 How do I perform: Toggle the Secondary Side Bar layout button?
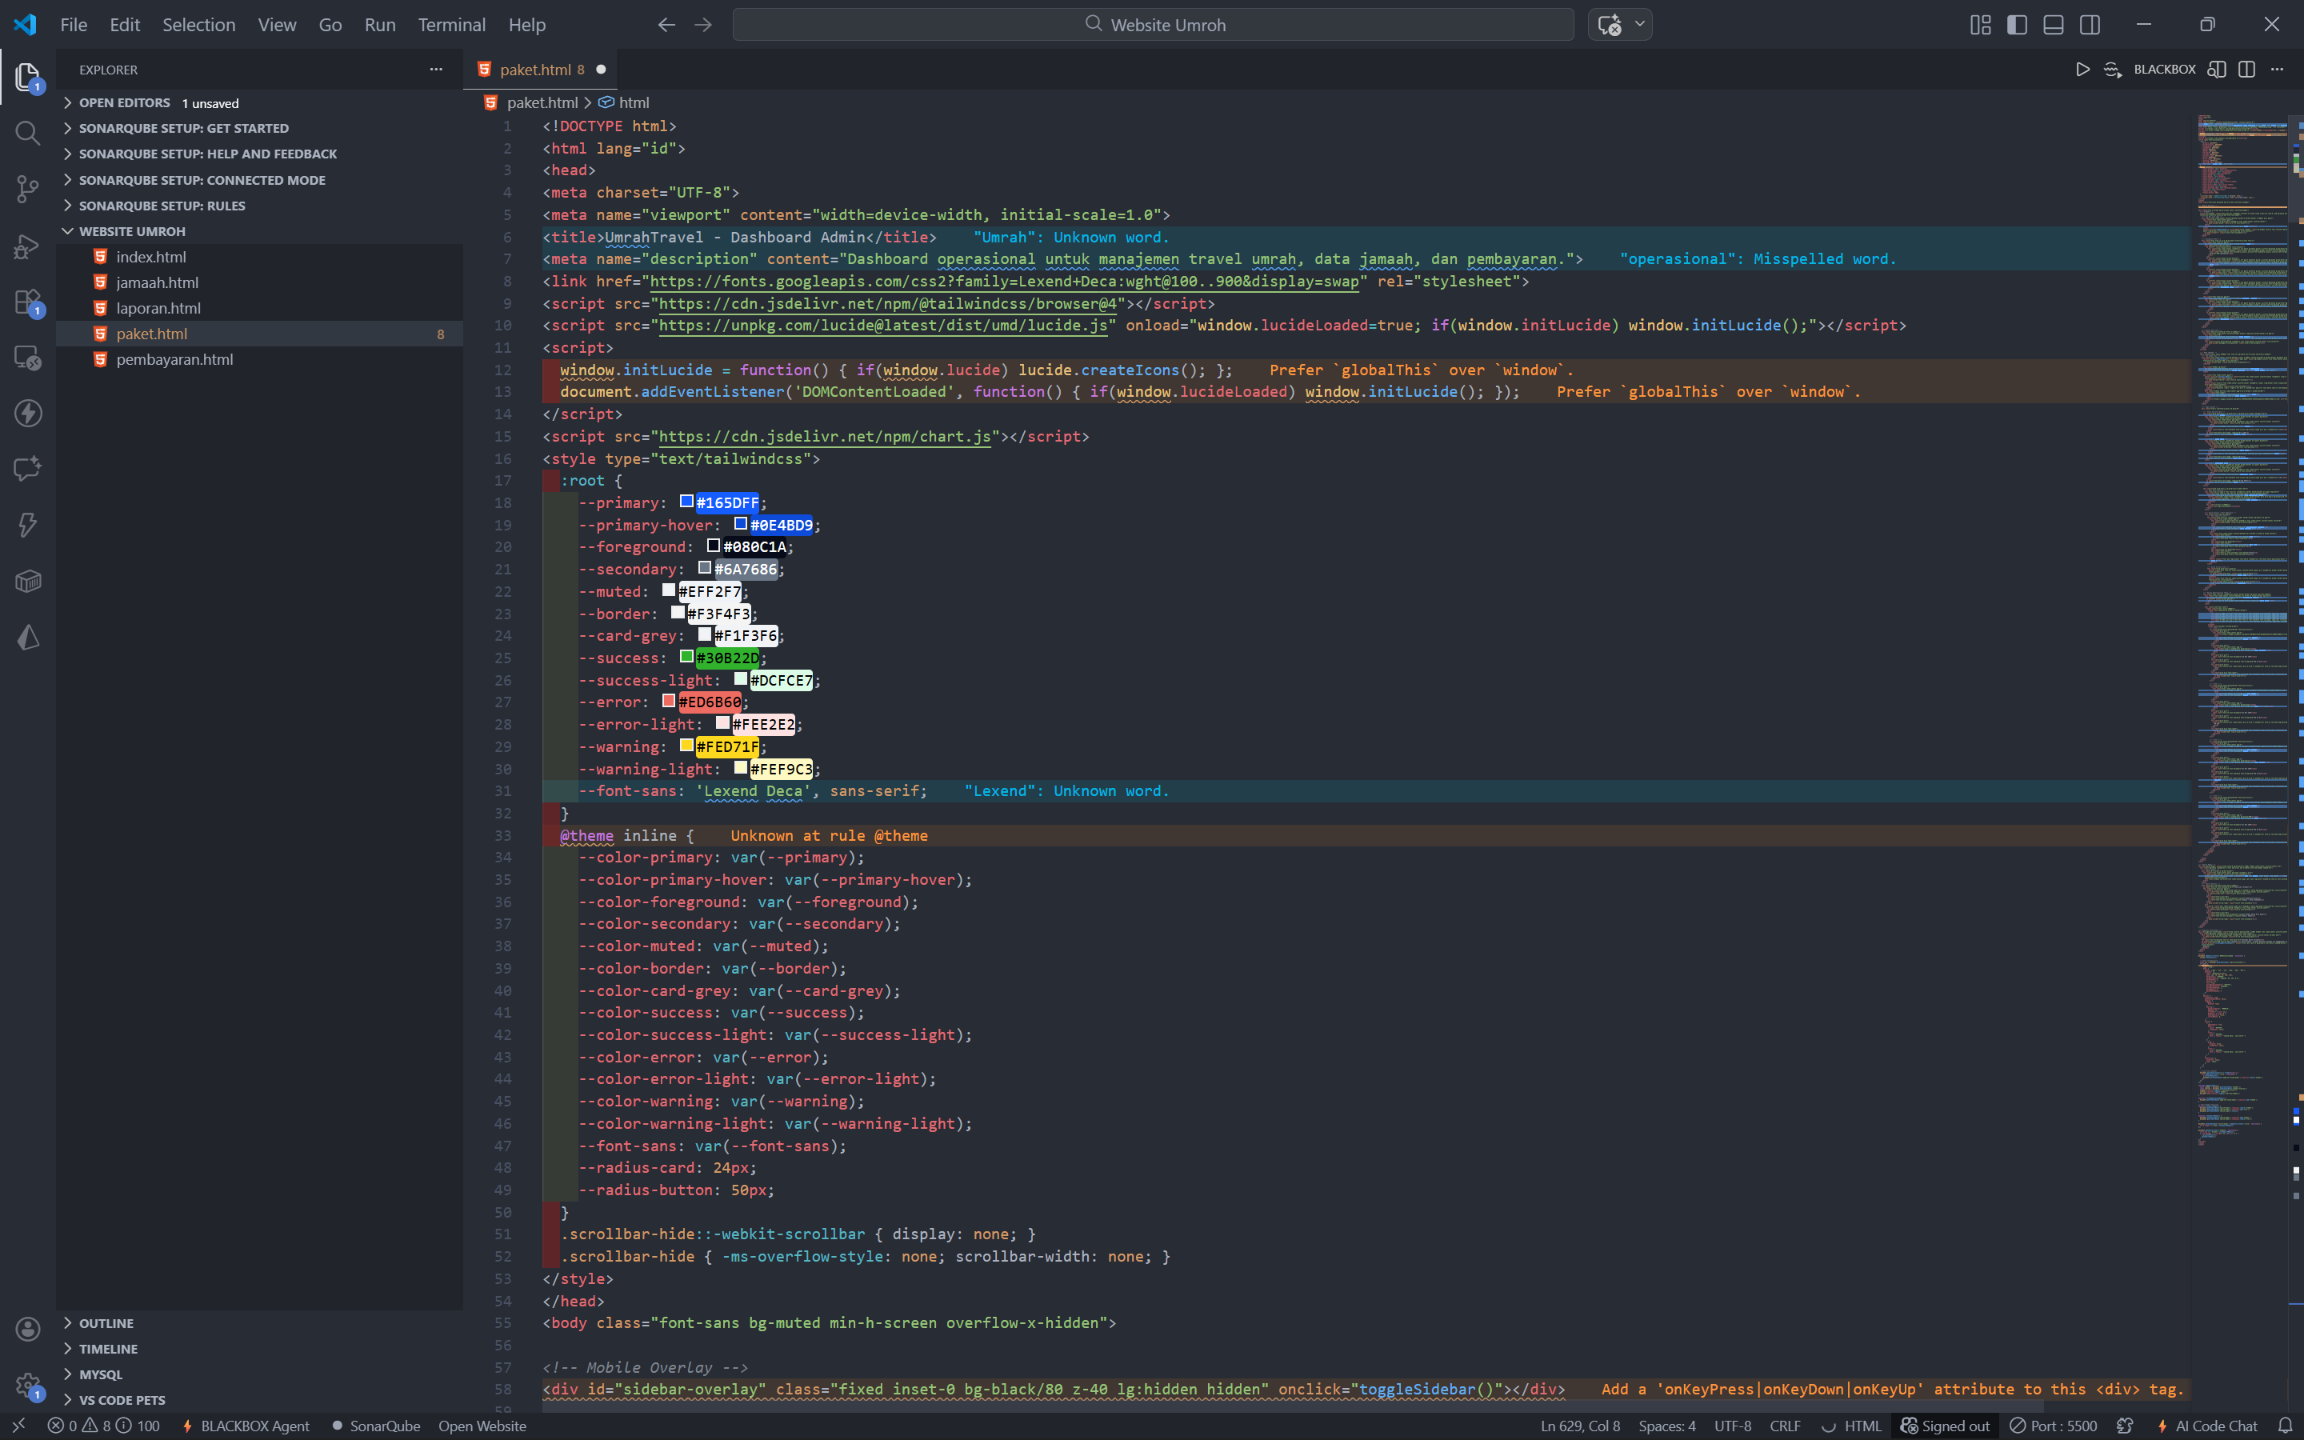tap(2090, 25)
